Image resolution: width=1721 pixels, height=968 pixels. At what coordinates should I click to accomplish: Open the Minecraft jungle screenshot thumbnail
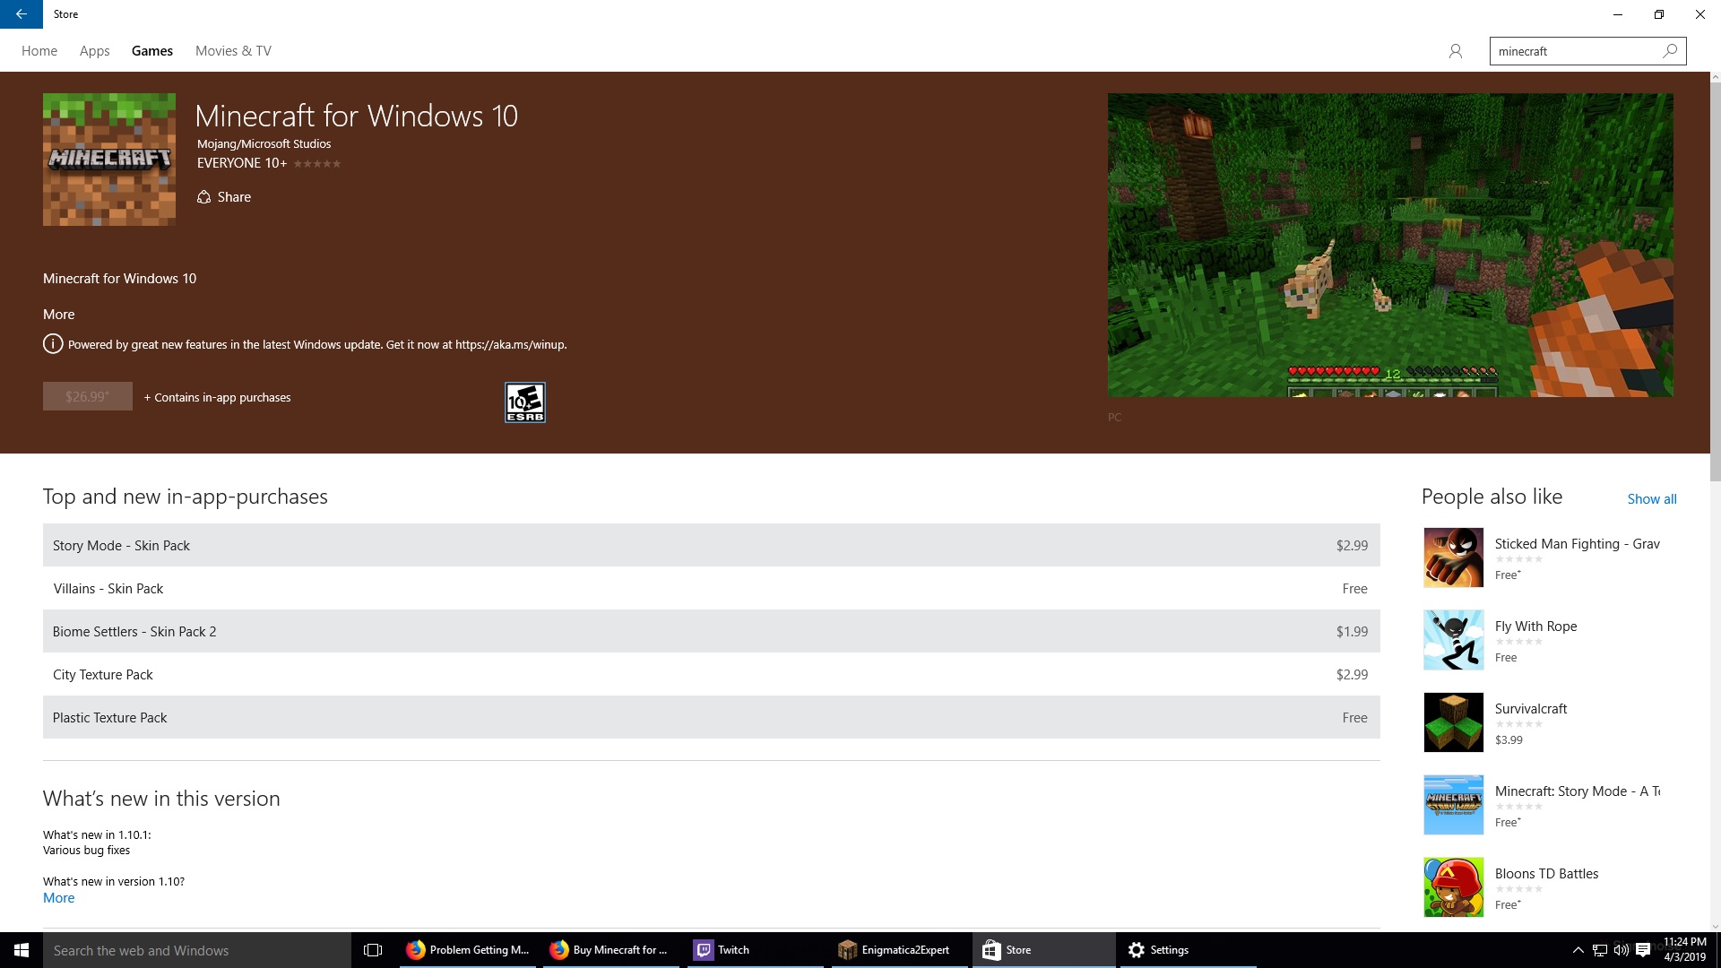[x=1389, y=245]
